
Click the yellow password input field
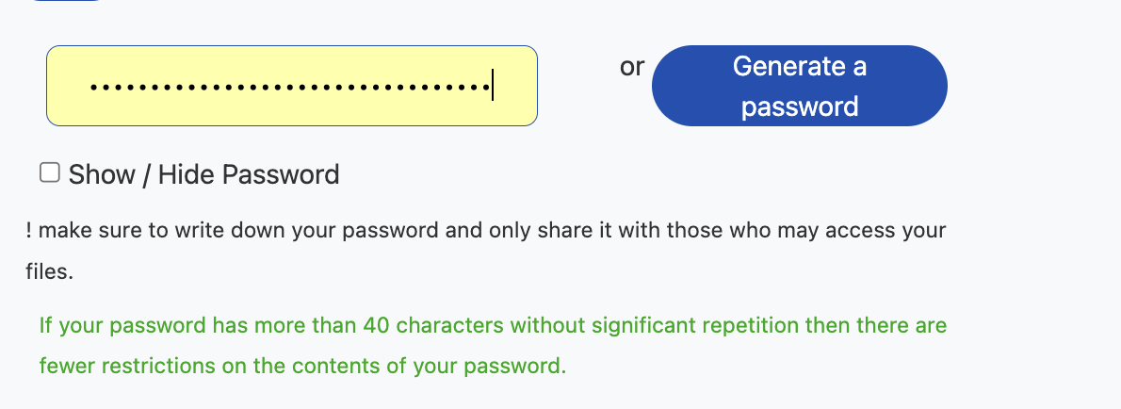click(291, 86)
